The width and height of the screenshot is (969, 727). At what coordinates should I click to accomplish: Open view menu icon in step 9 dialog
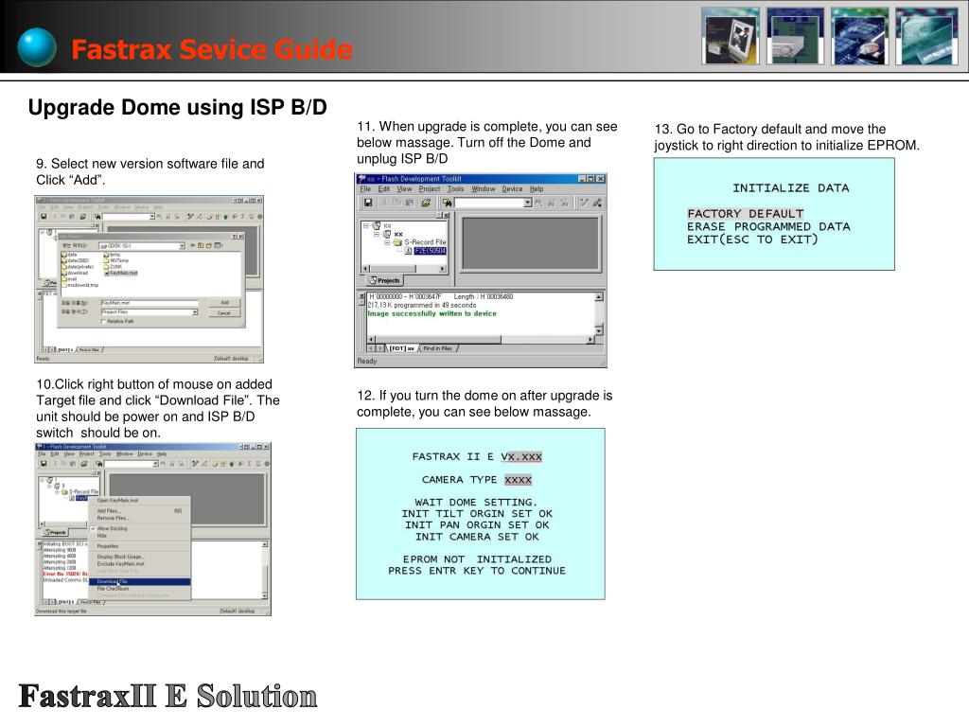click(x=219, y=245)
